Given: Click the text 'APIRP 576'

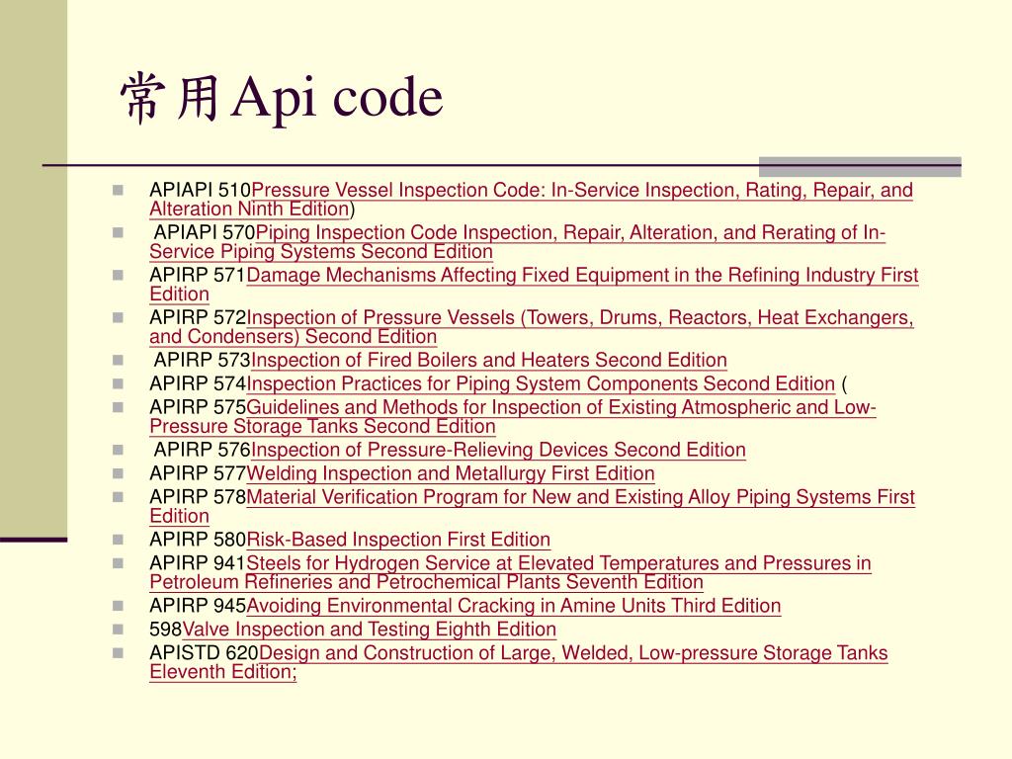Looking at the screenshot, I should [x=202, y=450].
